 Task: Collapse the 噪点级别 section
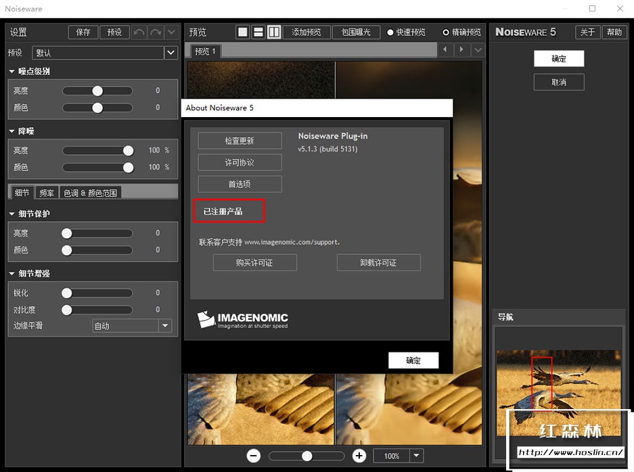pos(12,72)
